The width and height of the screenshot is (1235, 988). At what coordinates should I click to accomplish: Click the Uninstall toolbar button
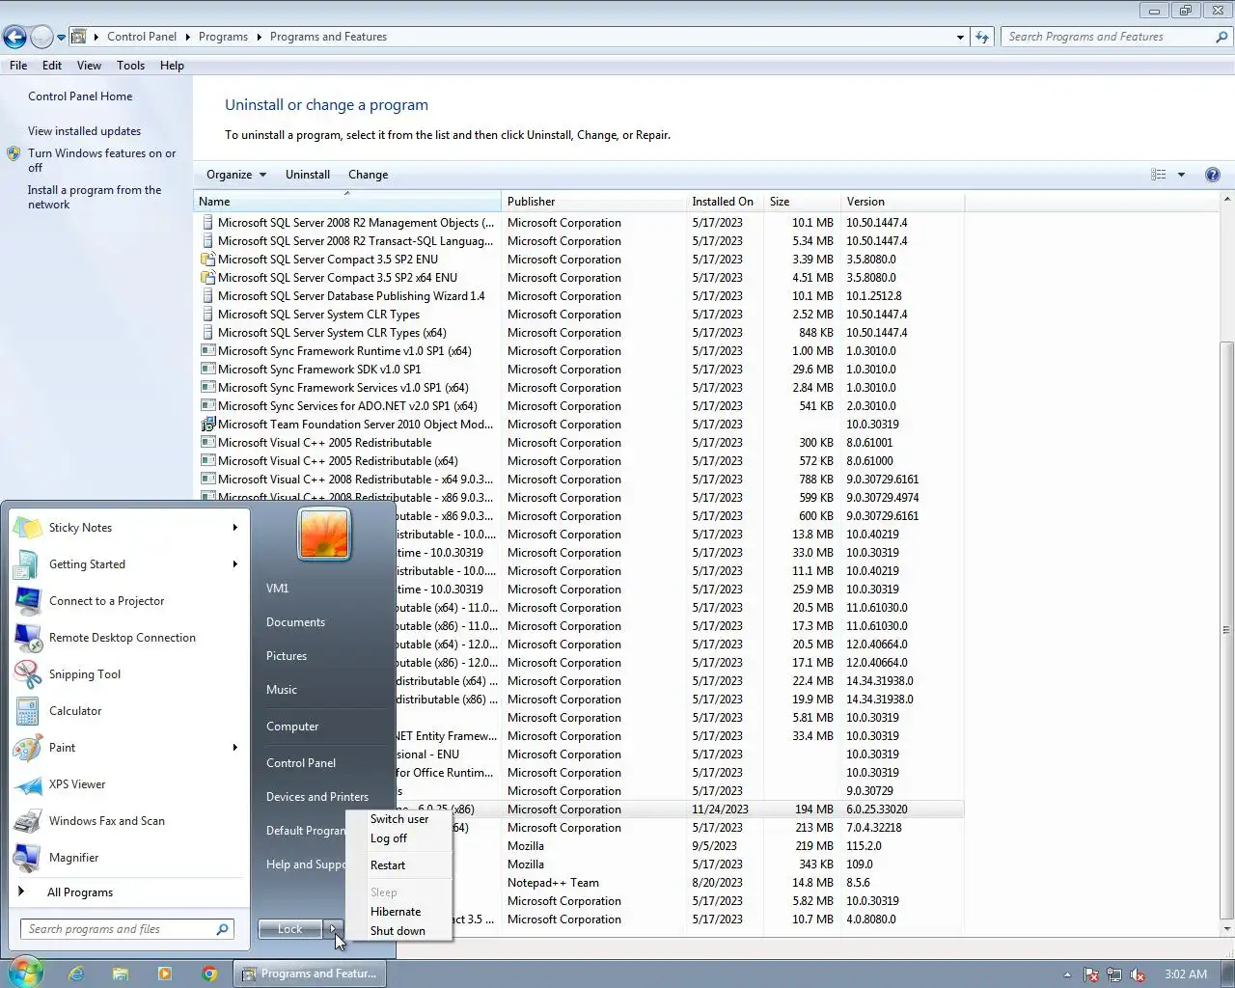pos(308,175)
